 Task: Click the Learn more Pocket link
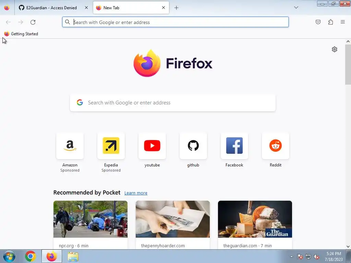(136, 193)
